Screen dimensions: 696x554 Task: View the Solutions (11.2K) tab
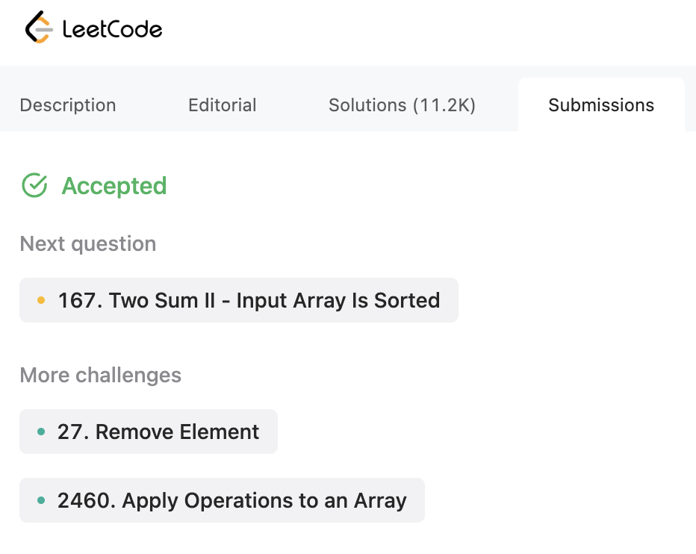click(x=402, y=105)
